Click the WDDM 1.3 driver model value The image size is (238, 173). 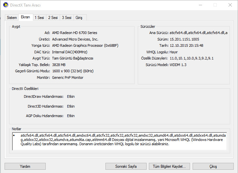(178, 65)
